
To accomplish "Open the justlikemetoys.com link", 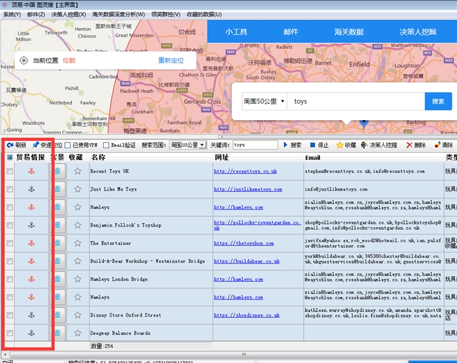I will tap(247, 189).
